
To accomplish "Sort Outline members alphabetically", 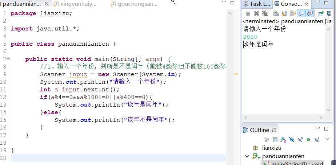I will pos(283,140).
